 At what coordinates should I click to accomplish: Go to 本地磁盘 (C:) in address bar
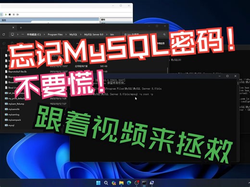(x=34, y=35)
